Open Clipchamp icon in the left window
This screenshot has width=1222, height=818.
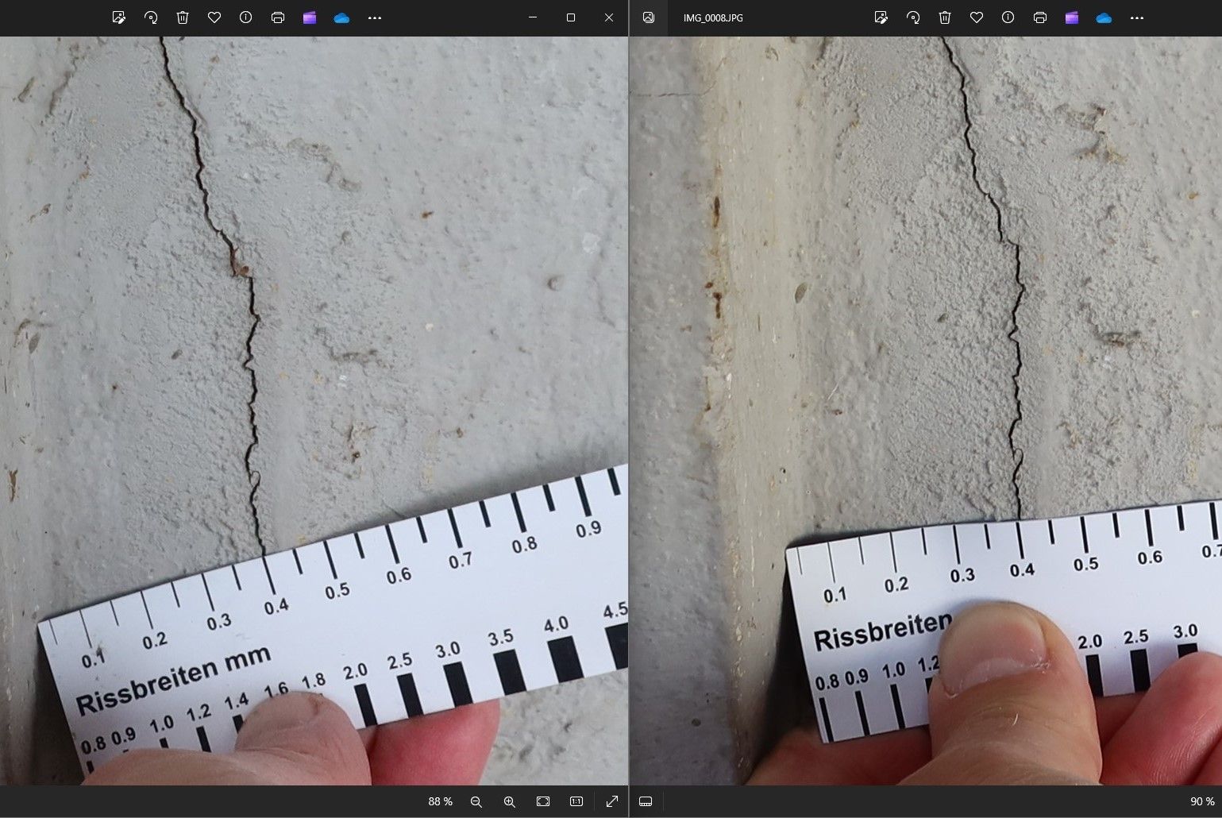point(310,17)
